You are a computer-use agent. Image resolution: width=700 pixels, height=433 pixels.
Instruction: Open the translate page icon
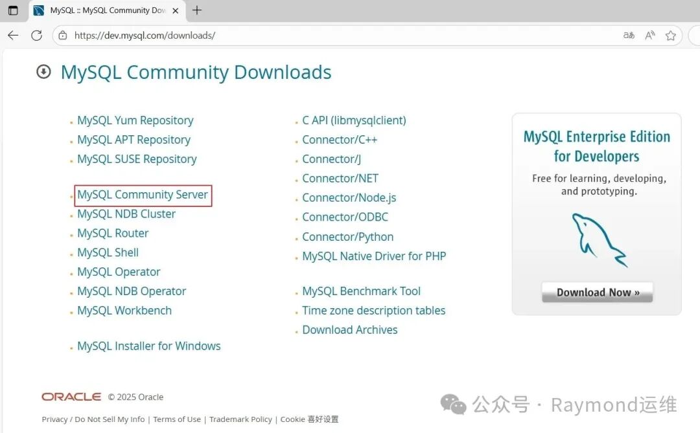click(629, 35)
